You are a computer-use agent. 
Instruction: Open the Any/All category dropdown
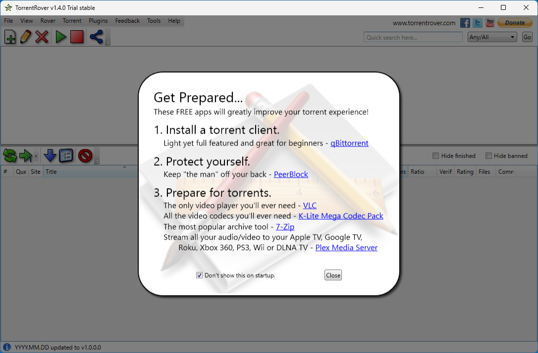pyautogui.click(x=492, y=37)
